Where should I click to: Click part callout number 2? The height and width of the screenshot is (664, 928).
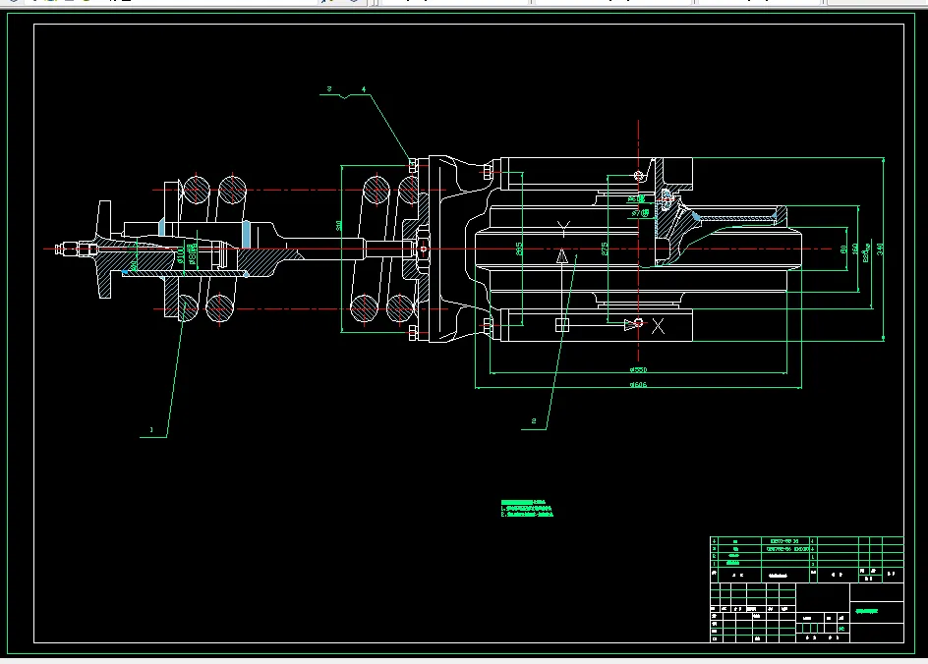click(533, 421)
